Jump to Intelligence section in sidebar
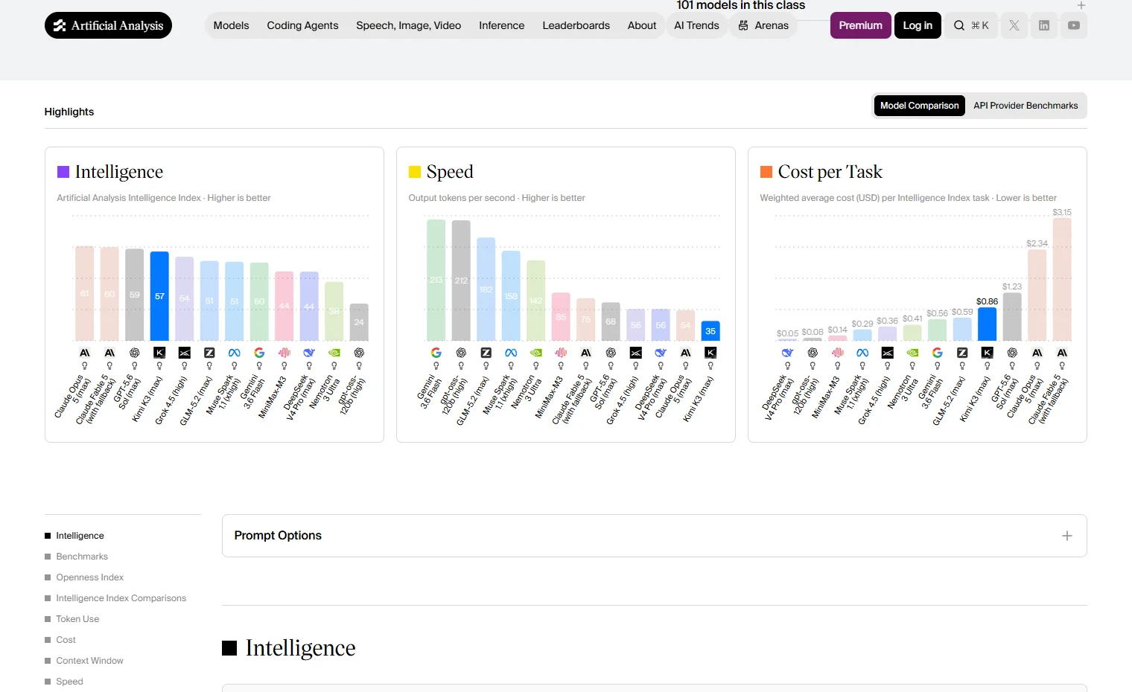This screenshot has height=692, width=1132. tap(80, 536)
